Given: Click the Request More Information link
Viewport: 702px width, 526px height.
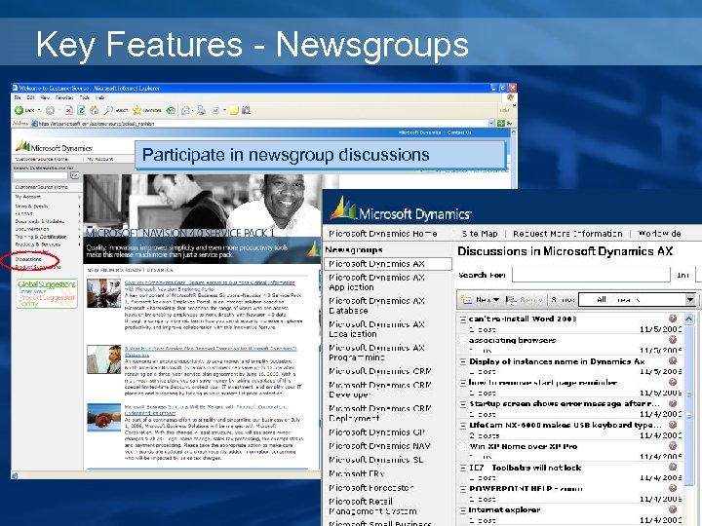Looking at the screenshot, I should (x=567, y=234).
